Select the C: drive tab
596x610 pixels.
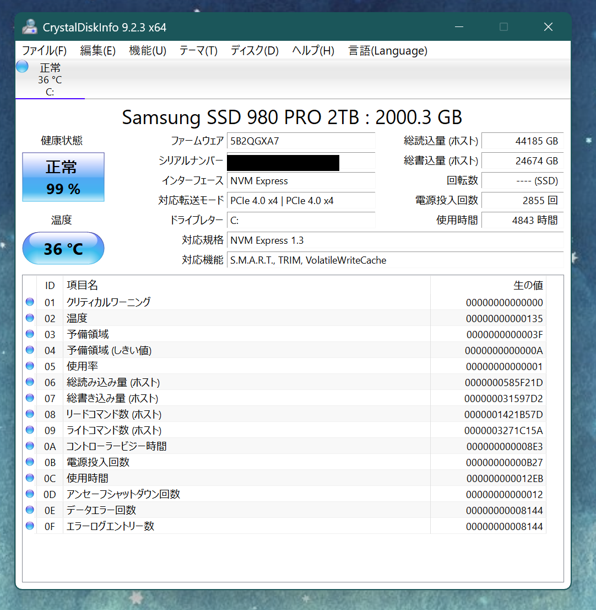pos(50,79)
